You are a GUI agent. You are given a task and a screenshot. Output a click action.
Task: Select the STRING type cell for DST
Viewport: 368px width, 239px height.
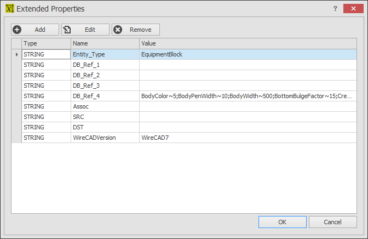click(x=46, y=127)
